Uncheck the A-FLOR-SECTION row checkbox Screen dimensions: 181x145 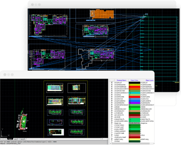[112, 91]
